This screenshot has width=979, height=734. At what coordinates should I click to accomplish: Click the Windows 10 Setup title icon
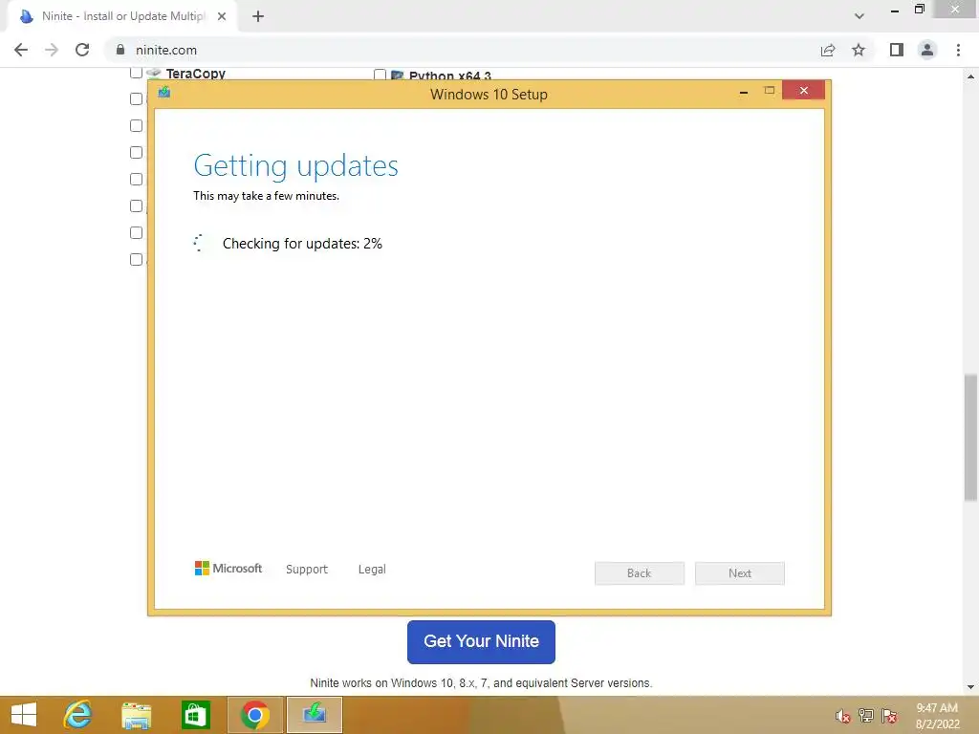(x=164, y=93)
